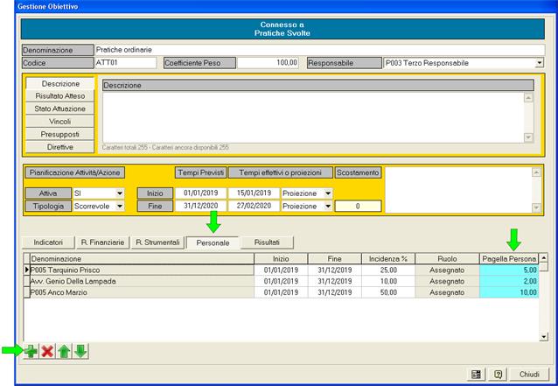Click the personnel grid scrollbar down arrow
This screenshot has height=386, width=558.
544,335
